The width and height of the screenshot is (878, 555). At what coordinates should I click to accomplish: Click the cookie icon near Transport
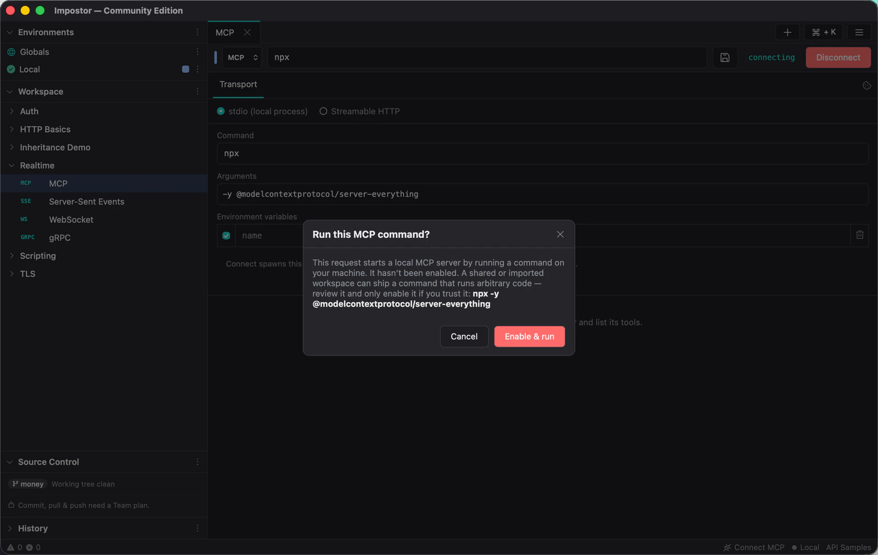(867, 86)
